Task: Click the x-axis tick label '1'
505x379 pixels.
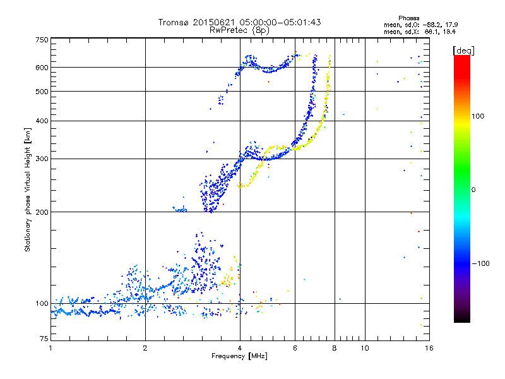Action: pyautogui.click(x=50, y=348)
